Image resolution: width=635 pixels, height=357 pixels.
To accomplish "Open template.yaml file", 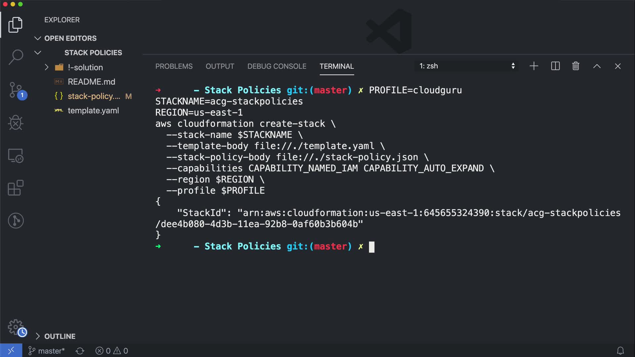I will tap(93, 110).
